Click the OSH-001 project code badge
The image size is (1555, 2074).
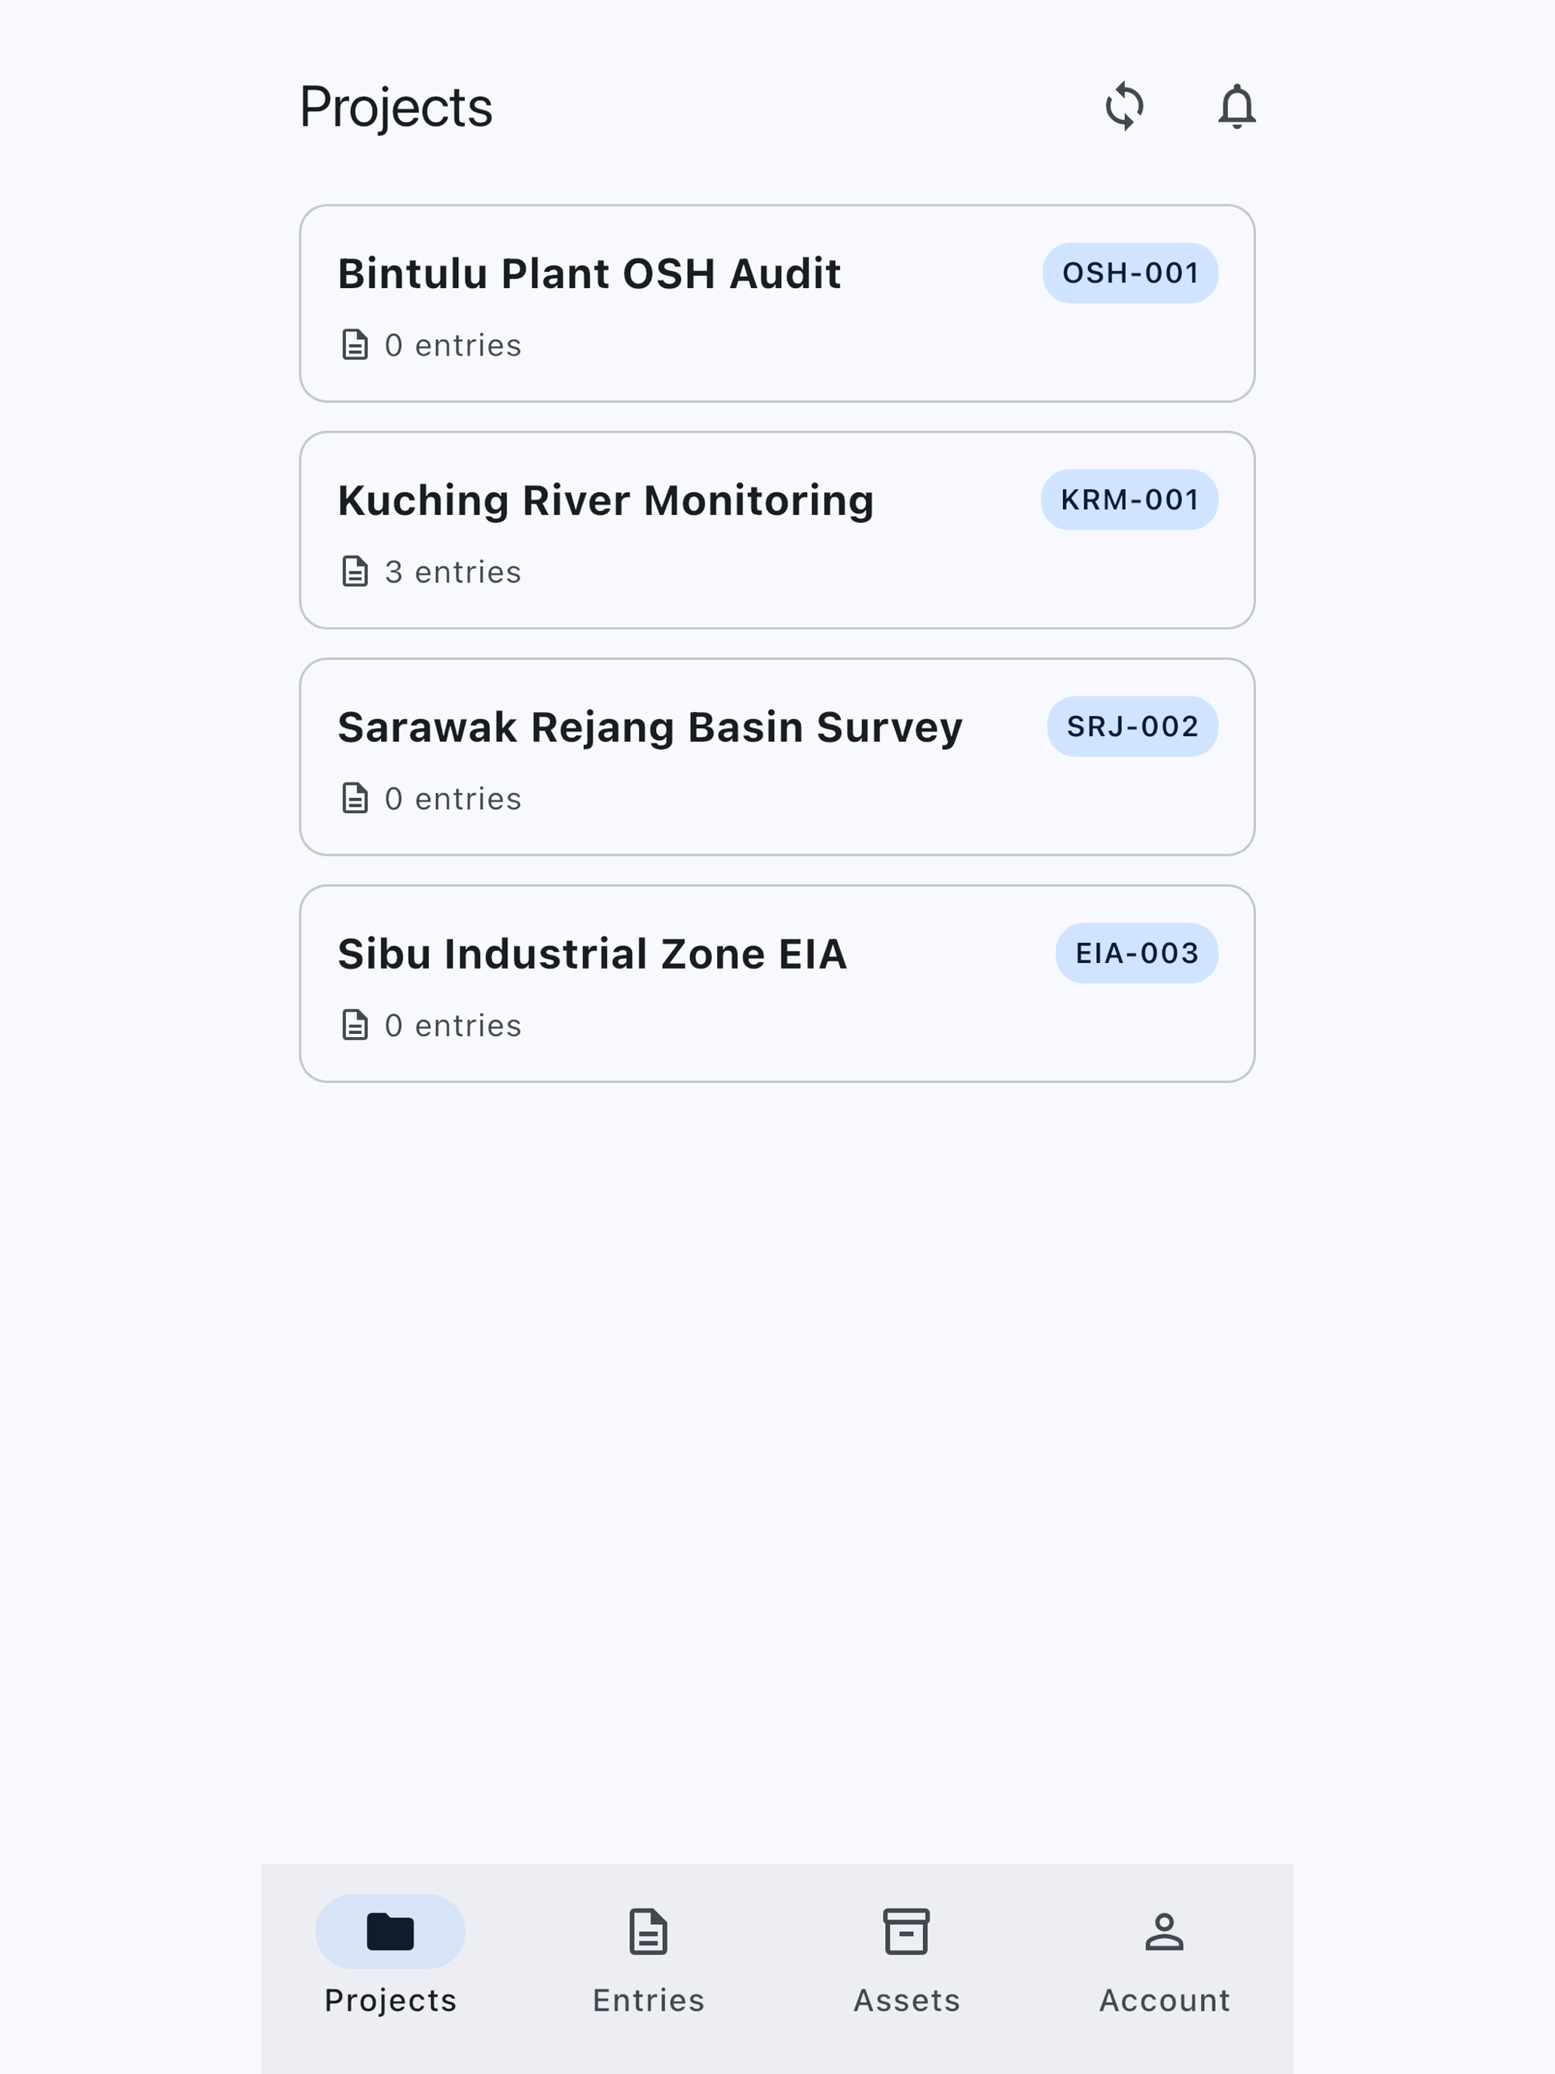click(x=1130, y=273)
